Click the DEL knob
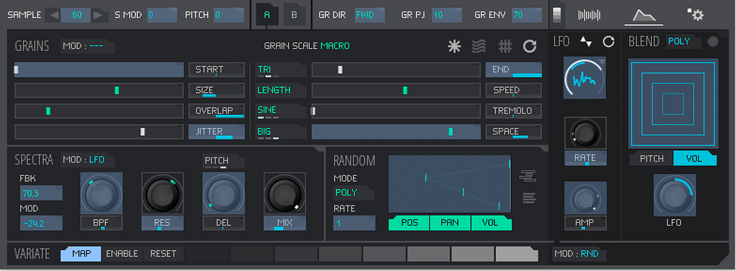The width and height of the screenshot is (736, 271). (224, 193)
